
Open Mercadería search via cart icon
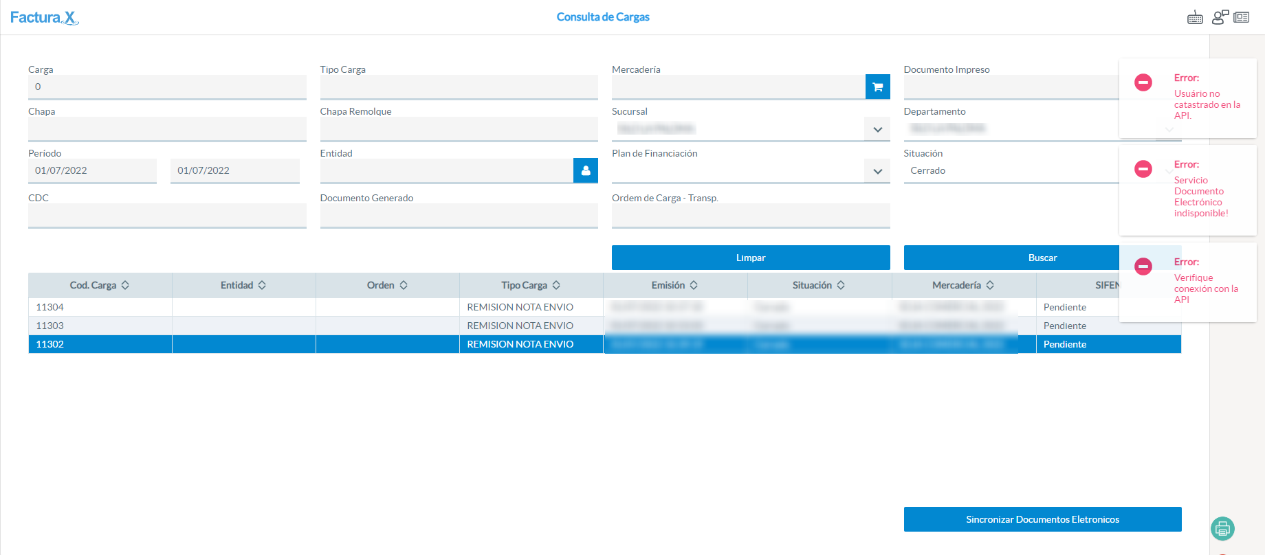pyautogui.click(x=878, y=87)
